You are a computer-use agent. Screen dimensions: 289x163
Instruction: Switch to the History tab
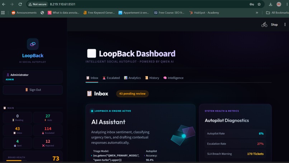tap(152, 78)
